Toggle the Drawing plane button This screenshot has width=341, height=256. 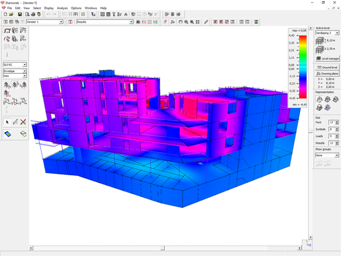point(327,73)
